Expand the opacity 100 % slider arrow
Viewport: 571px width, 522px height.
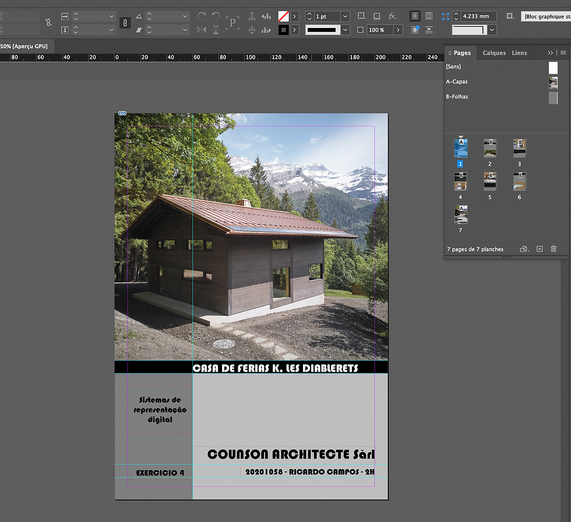pyautogui.click(x=399, y=30)
